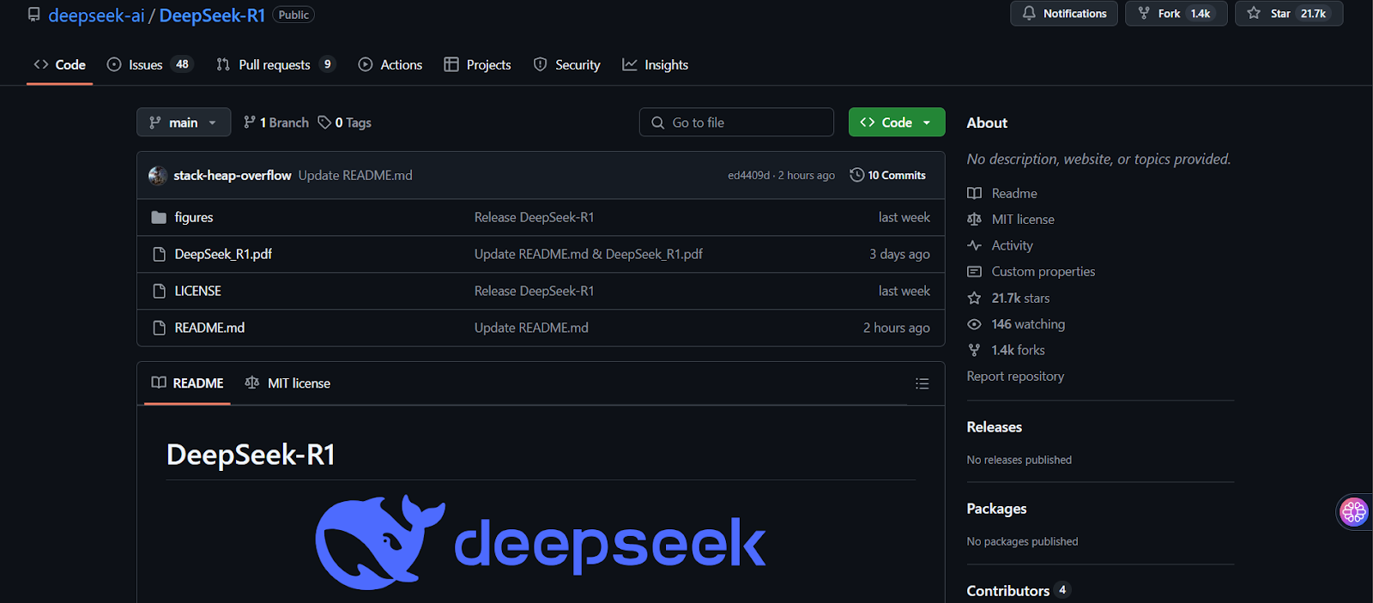Open latest commit message Update README.md
This screenshot has height=603, width=1373.
tap(355, 176)
